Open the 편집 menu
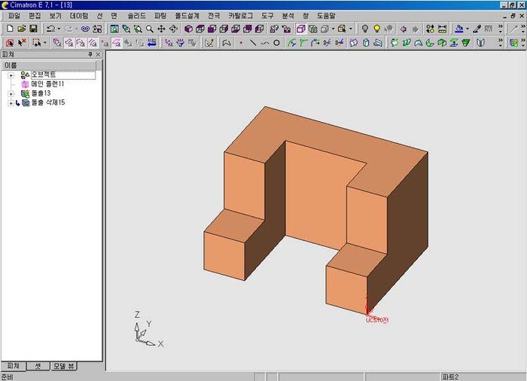This screenshot has width=527, height=381. pyautogui.click(x=35, y=16)
